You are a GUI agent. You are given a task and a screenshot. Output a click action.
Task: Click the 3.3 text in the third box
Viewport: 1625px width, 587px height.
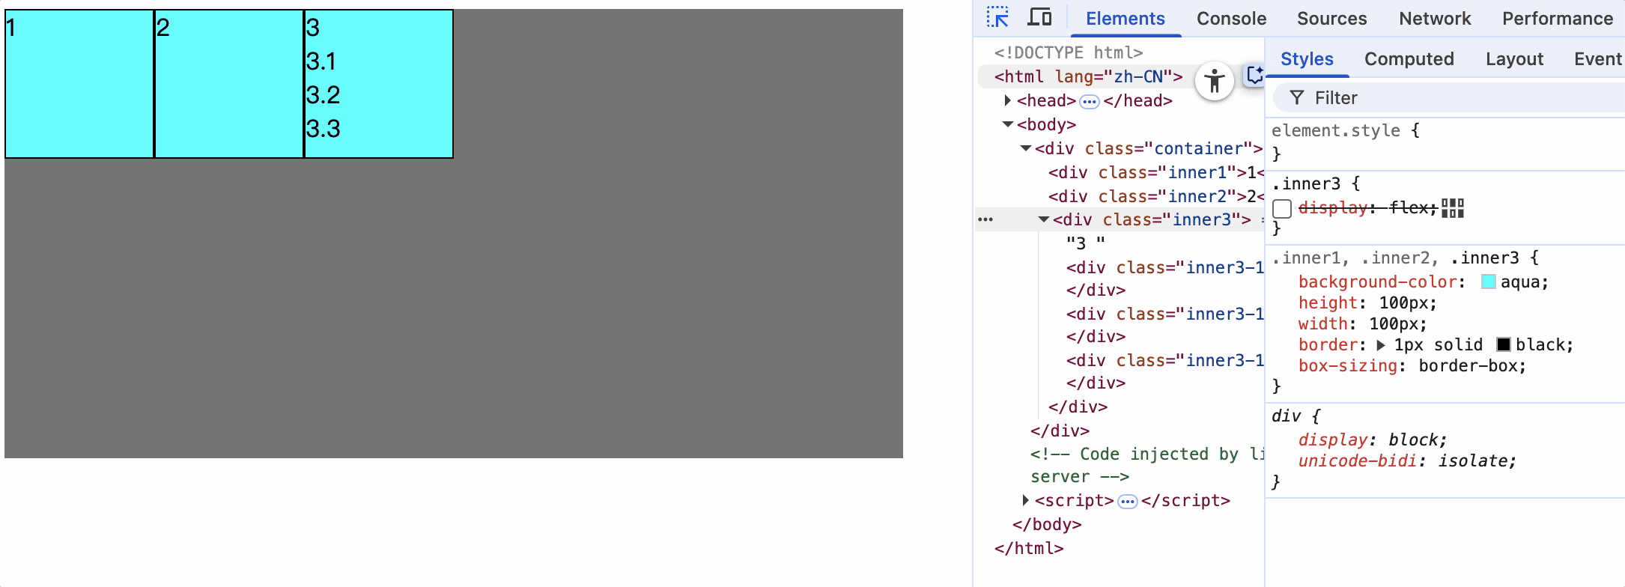tap(323, 129)
